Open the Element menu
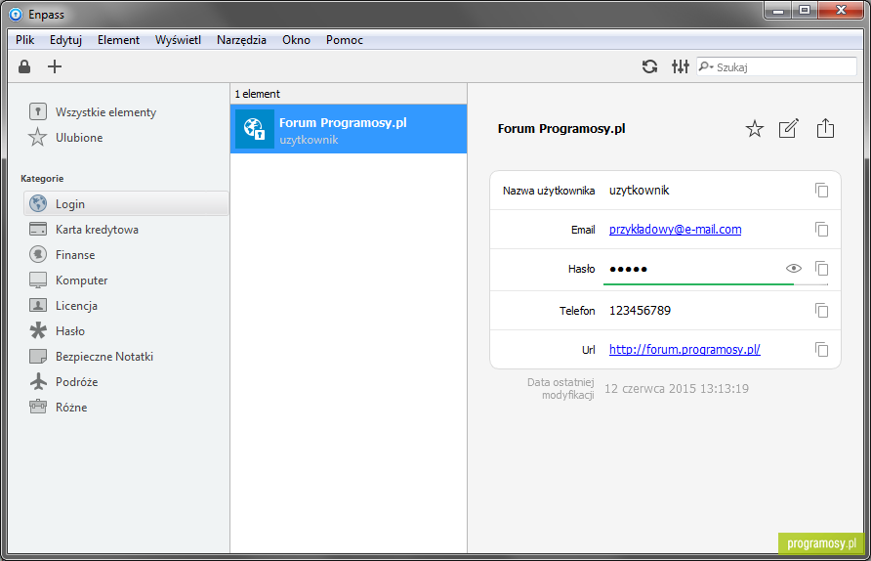Image resolution: width=871 pixels, height=561 pixels. click(x=118, y=40)
